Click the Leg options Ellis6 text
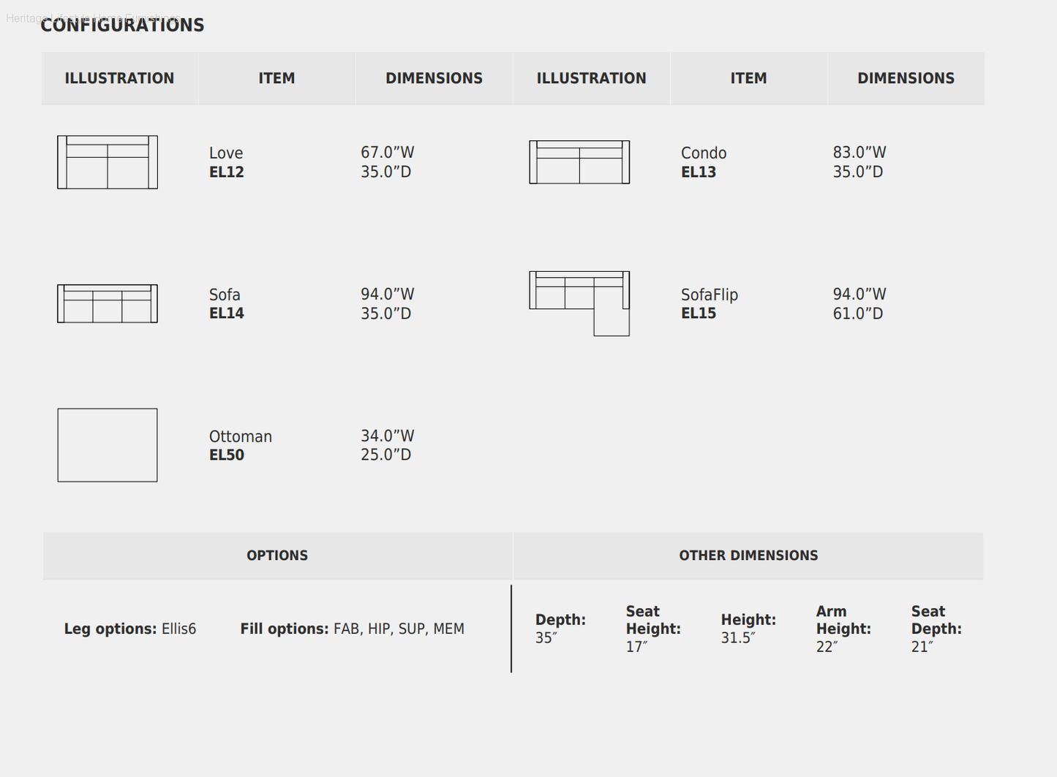Screen dimensions: 1057x777 point(130,629)
